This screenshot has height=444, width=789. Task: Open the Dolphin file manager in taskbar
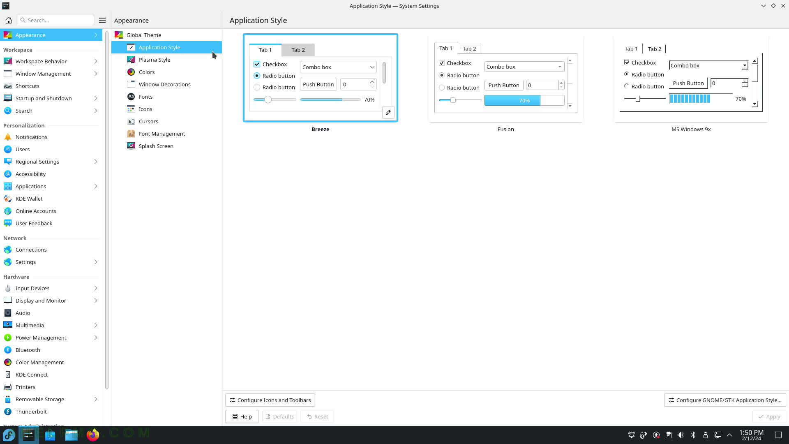[72, 435]
